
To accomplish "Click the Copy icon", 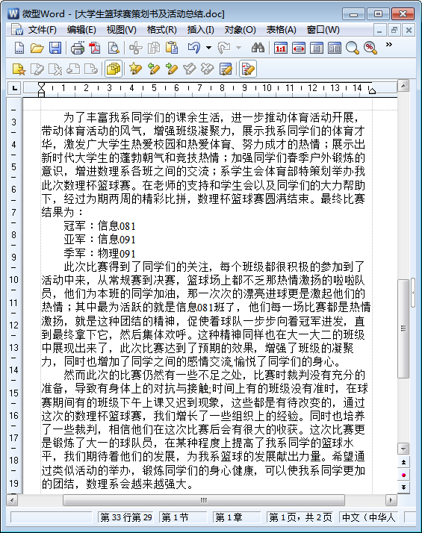I will (154, 48).
